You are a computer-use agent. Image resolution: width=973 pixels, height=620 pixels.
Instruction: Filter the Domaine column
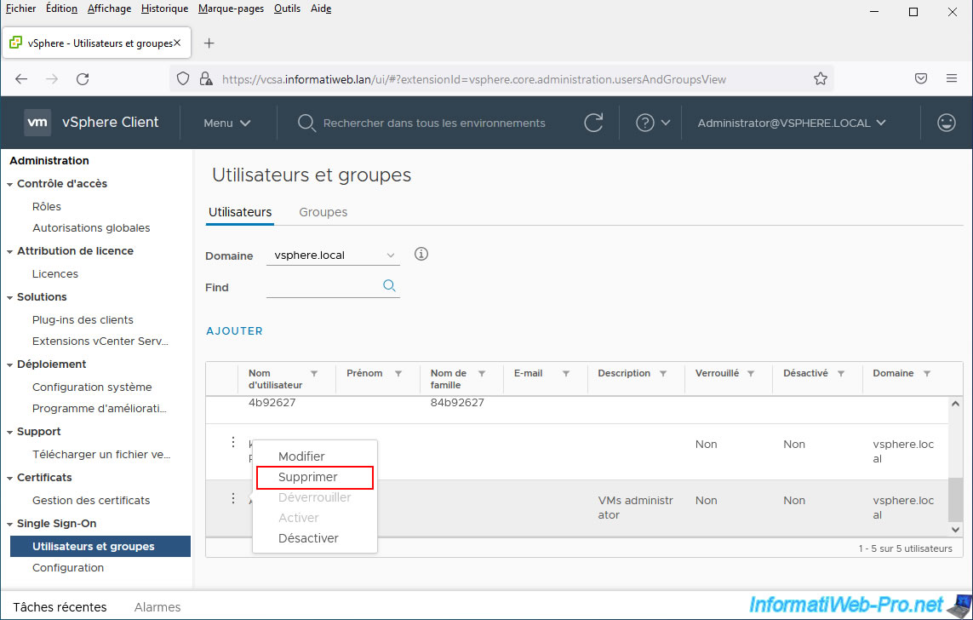click(926, 374)
